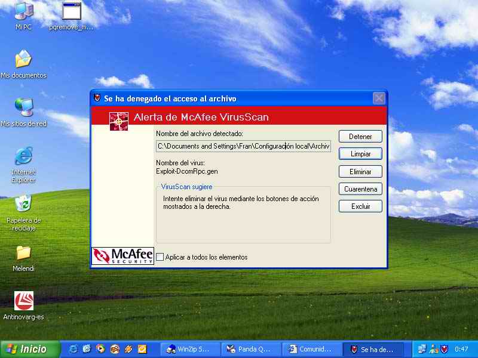Click the McAfee Security logo
This screenshot has height=358, width=478.
[x=123, y=256]
